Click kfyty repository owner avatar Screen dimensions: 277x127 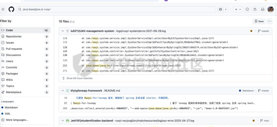click(68, 90)
